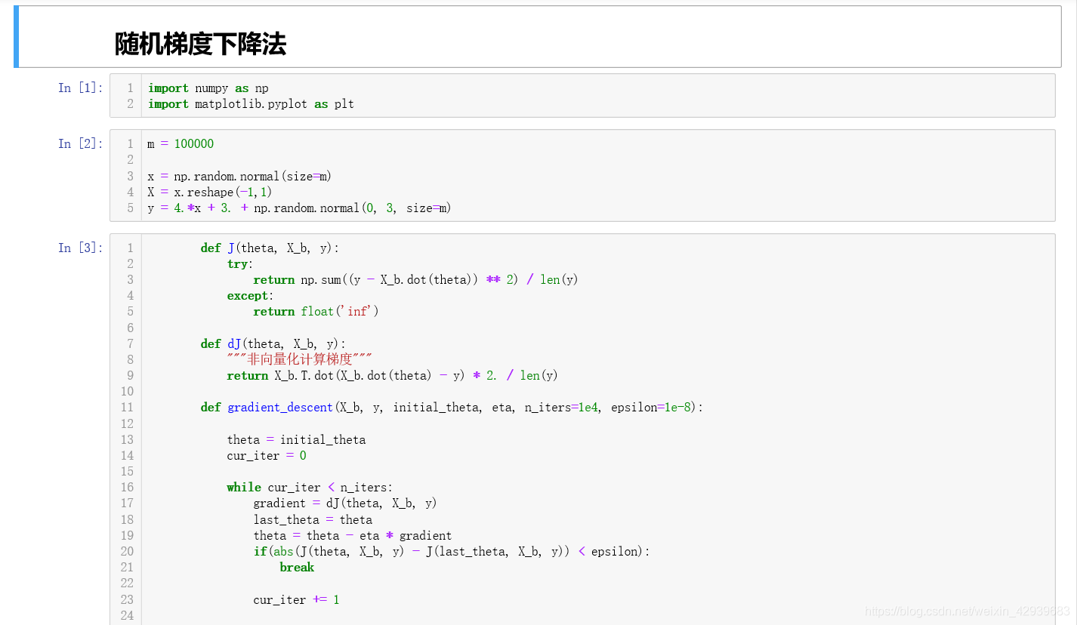The height and width of the screenshot is (625, 1077).
Task: Click line 'cur_iter = 0'
Action: [x=267, y=455]
